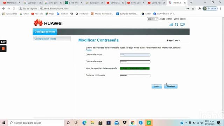Viewport: 224px width, 126px height.
Task: Show hidden system tray icons
Action: pos(186,123)
